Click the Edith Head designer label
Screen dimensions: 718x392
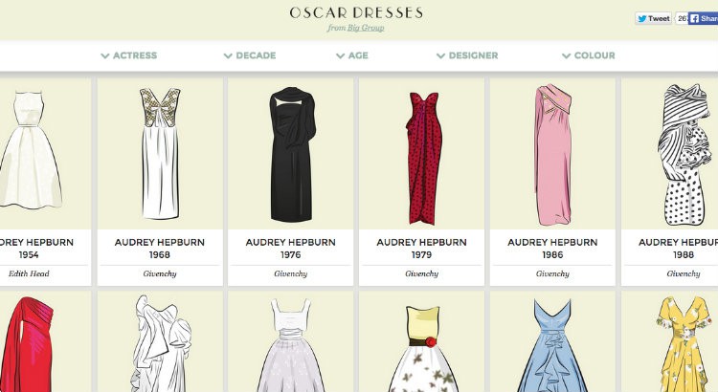(29, 273)
